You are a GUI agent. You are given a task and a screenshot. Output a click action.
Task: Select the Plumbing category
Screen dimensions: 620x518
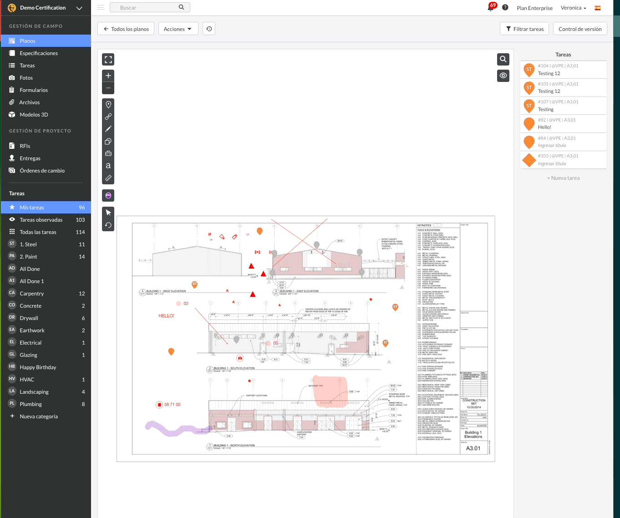click(46, 404)
